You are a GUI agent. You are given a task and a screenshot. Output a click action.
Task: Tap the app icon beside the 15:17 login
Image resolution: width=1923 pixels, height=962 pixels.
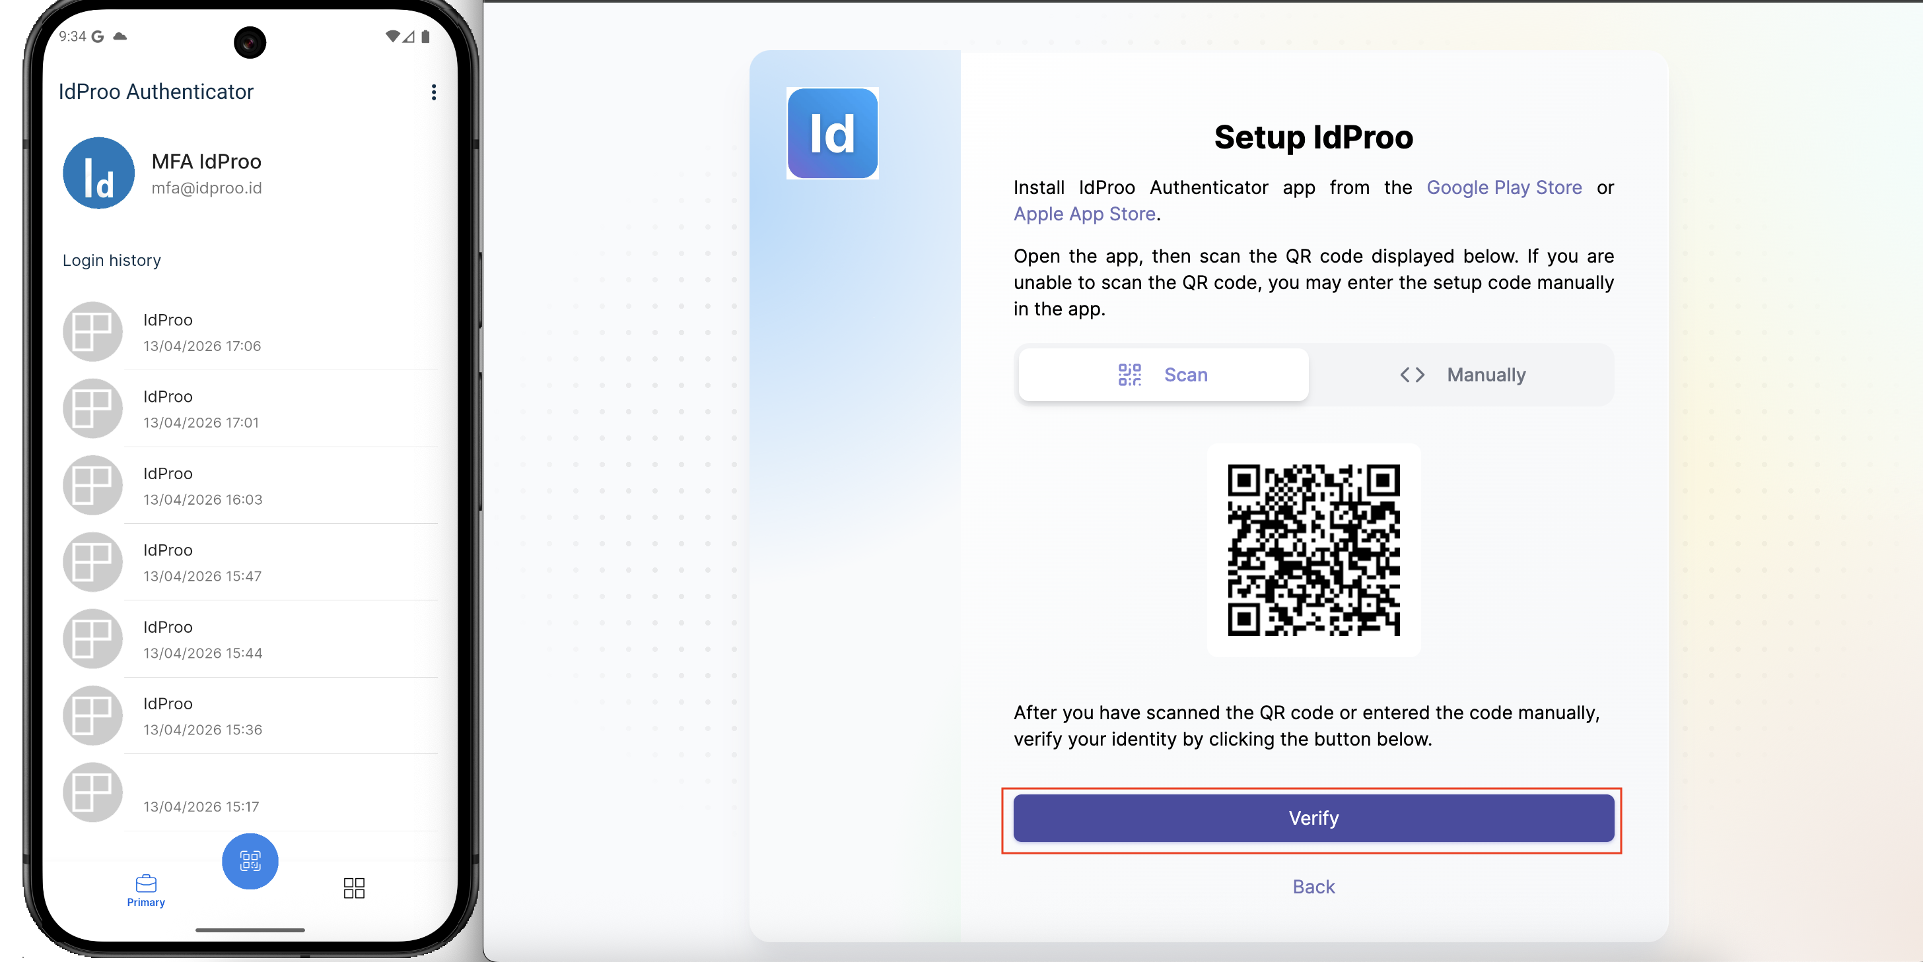(x=92, y=792)
